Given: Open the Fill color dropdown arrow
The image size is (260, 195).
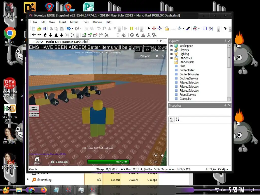Looking at the screenshot, I should (x=183, y=28).
